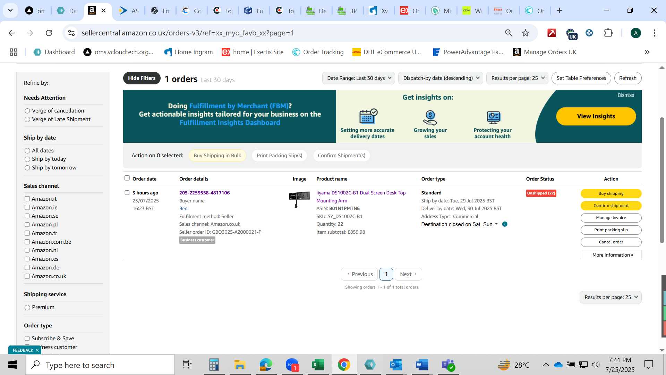Open Windows Start menu
Image resolution: width=666 pixels, height=375 pixels.
pyautogui.click(x=12, y=365)
